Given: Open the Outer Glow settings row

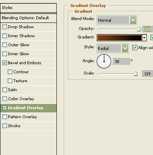Looking at the screenshot, I should tap(29, 45).
